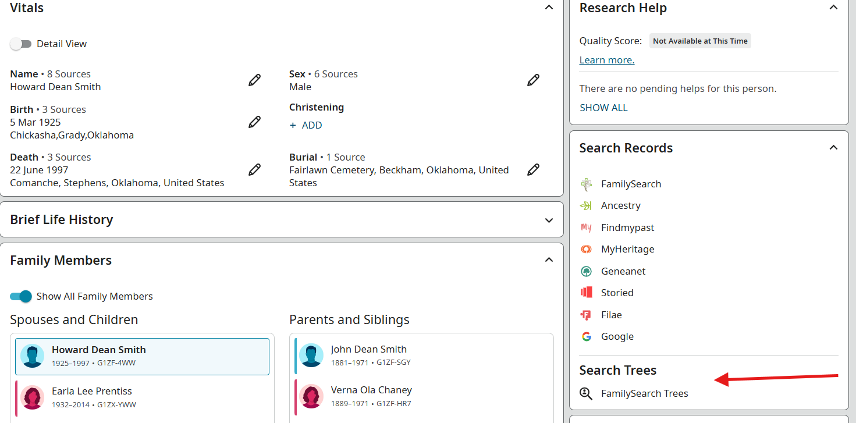Click the MyHeritage logo icon
Image resolution: width=856 pixels, height=423 pixels.
tap(586, 249)
